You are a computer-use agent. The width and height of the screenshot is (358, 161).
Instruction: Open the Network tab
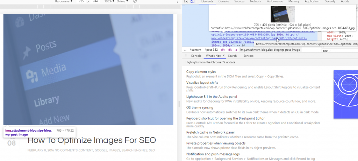click(x=256, y=1)
